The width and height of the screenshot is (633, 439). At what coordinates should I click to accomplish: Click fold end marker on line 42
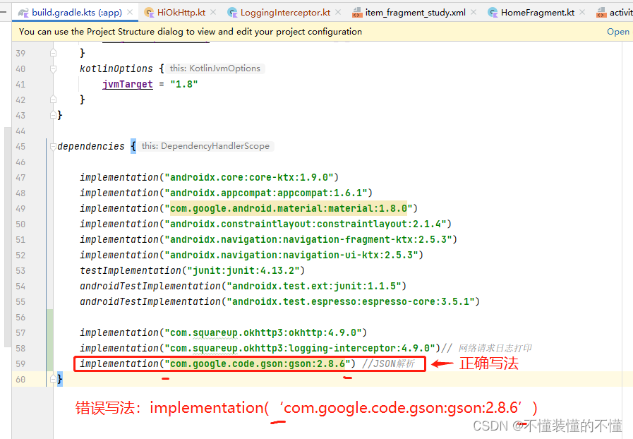click(x=53, y=100)
